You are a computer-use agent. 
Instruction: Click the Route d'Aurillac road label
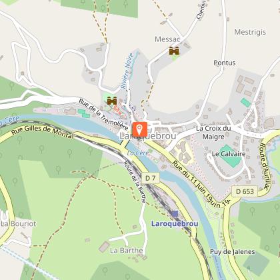tap(263, 167)
